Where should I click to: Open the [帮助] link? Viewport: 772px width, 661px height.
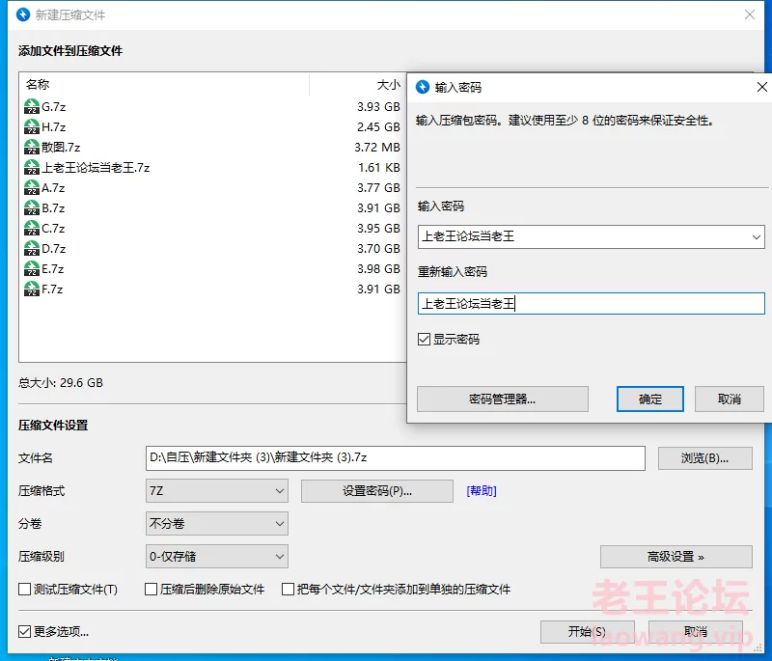click(x=482, y=491)
